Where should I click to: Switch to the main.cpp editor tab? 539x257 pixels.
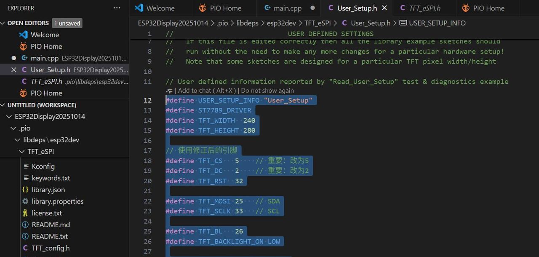(288, 8)
